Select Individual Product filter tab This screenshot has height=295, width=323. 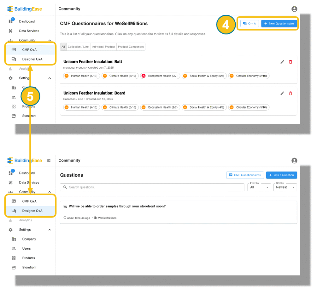(103, 47)
